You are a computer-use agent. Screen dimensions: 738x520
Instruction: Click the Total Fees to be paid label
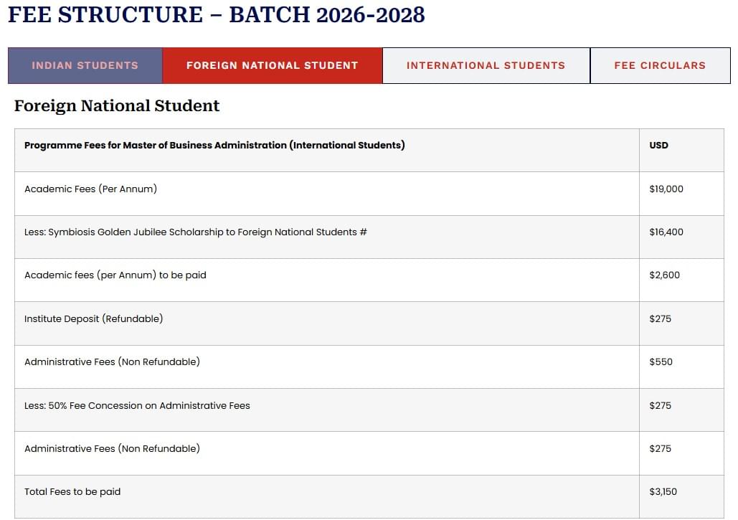[x=72, y=492]
